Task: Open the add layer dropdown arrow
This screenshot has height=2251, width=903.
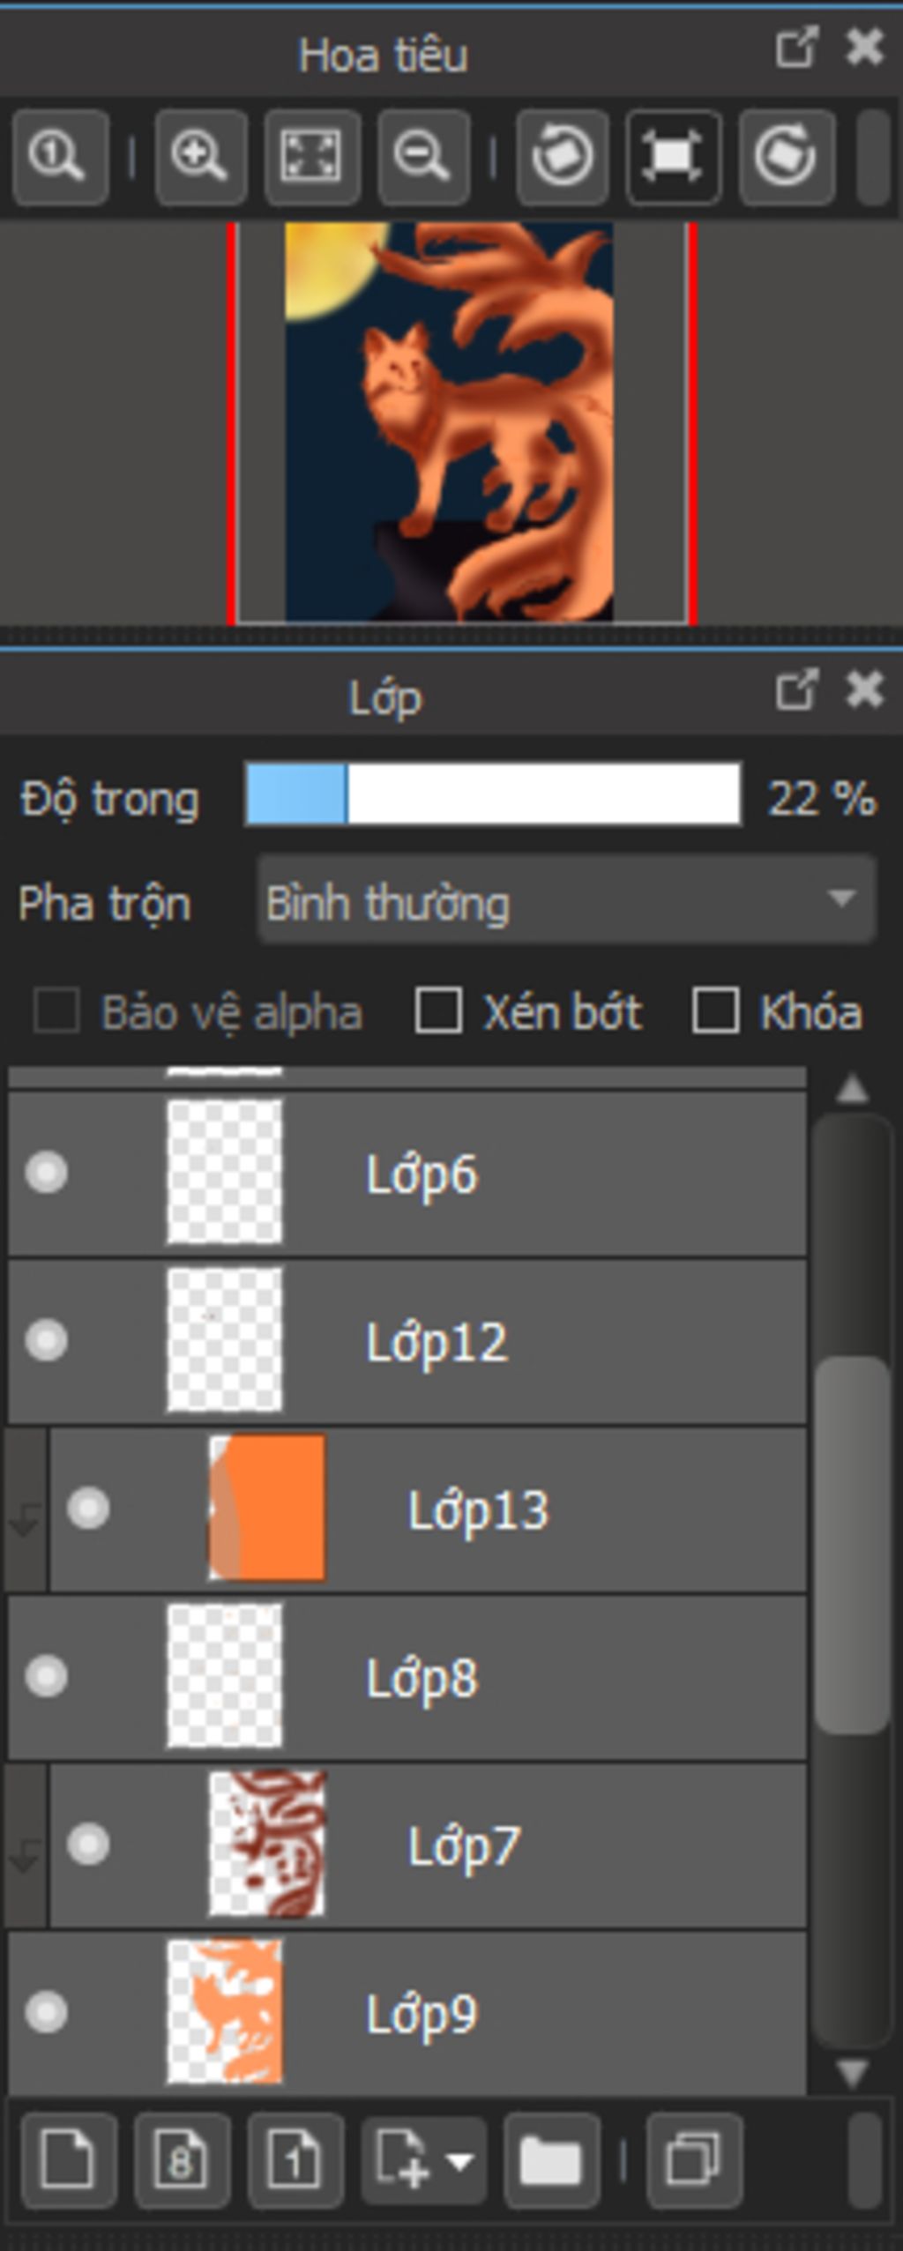Action: point(460,2161)
